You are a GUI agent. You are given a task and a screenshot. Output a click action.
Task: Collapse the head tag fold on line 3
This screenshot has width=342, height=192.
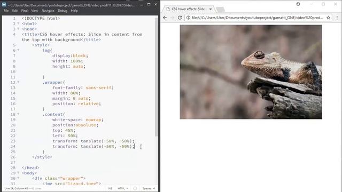click(x=18, y=29)
